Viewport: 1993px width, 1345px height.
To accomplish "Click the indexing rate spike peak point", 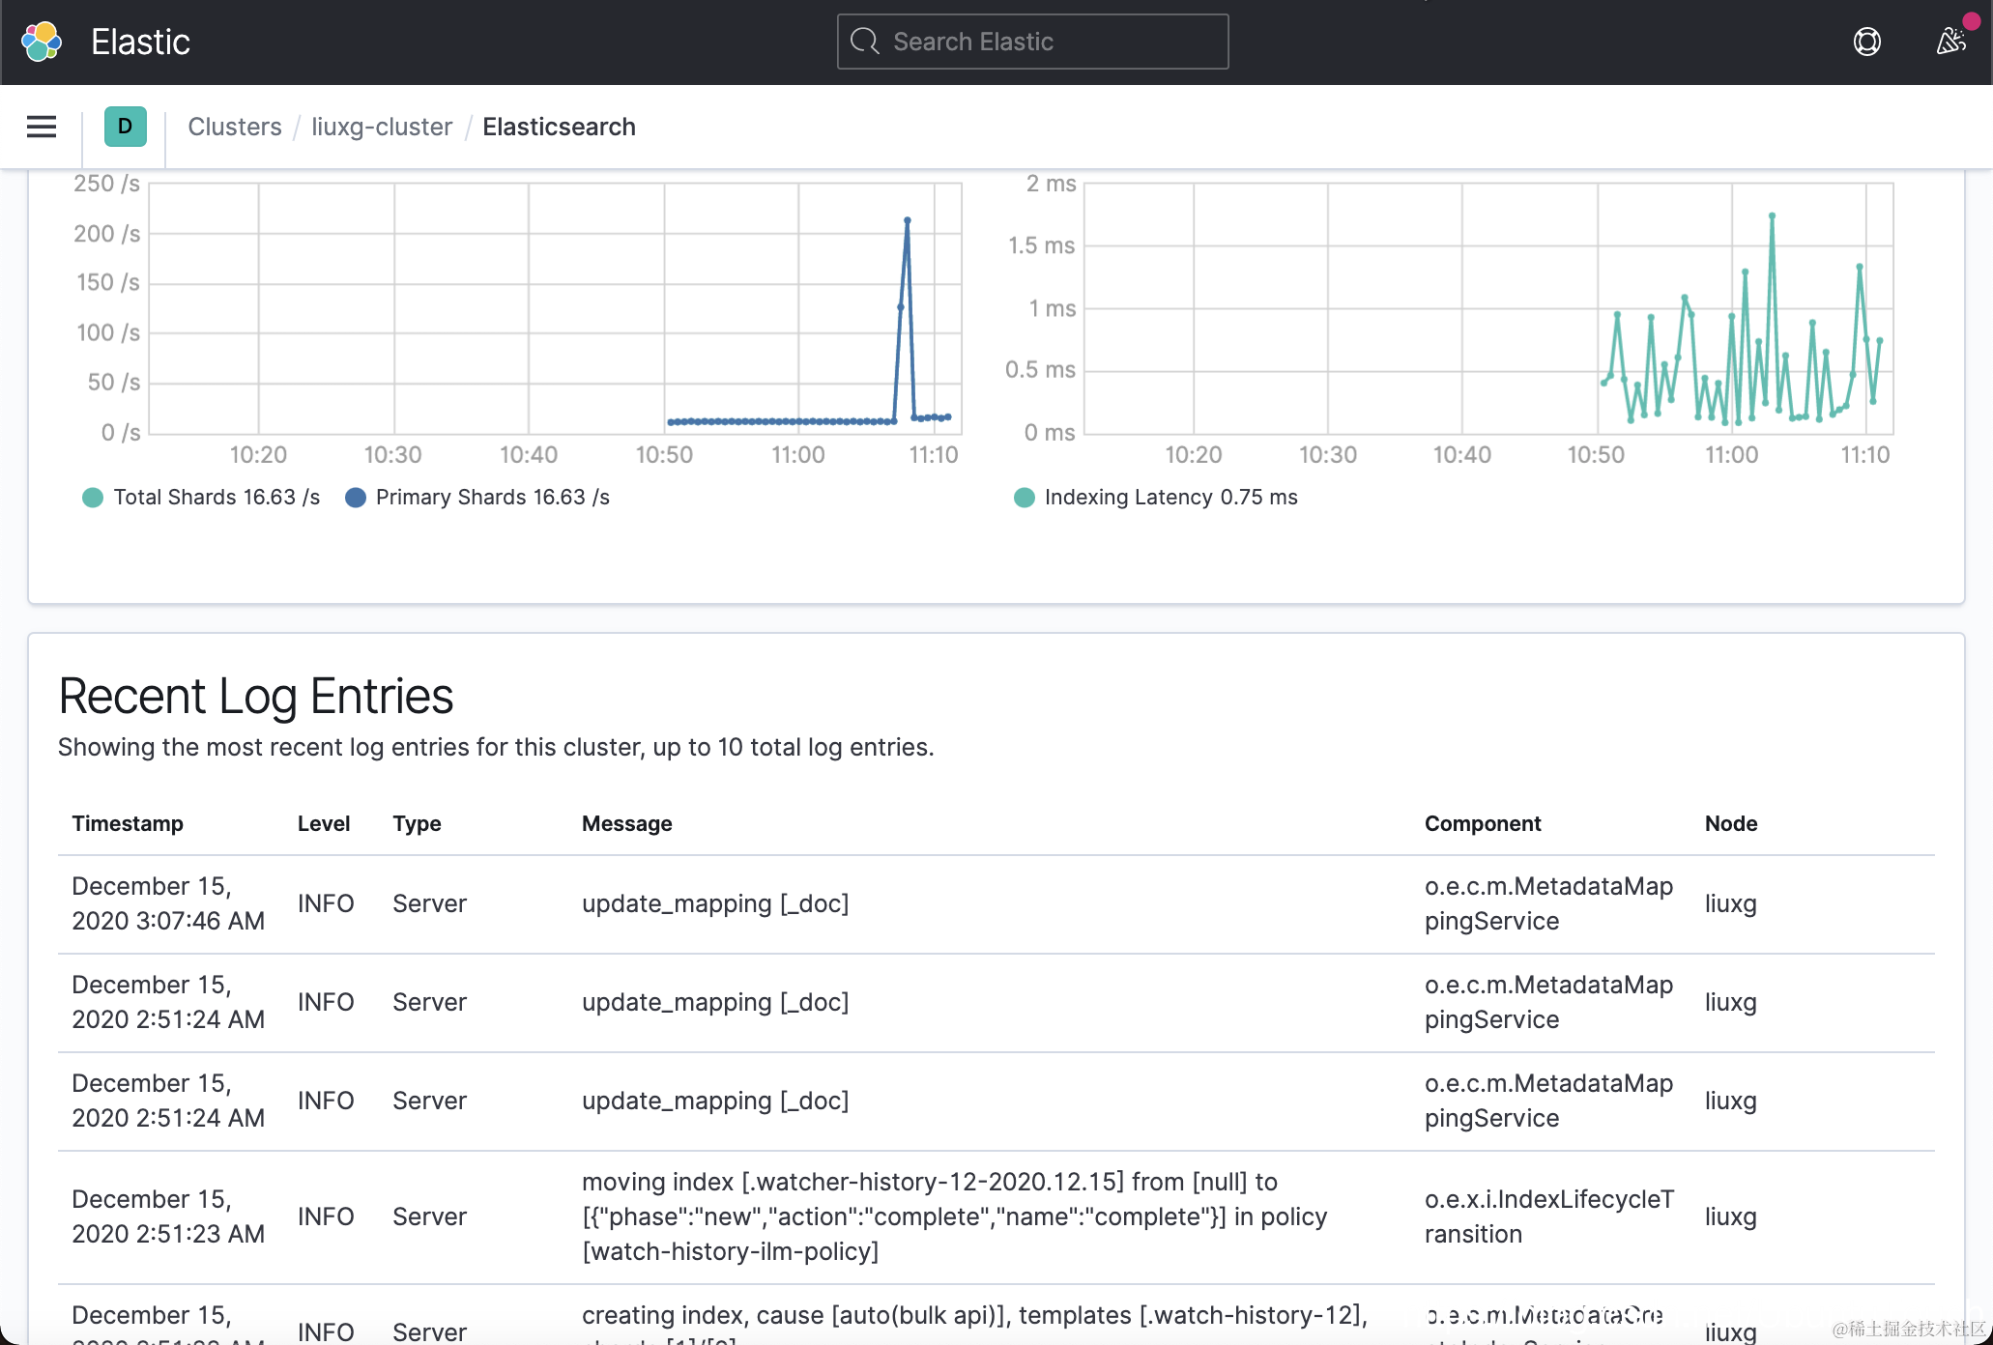I will click(x=907, y=220).
